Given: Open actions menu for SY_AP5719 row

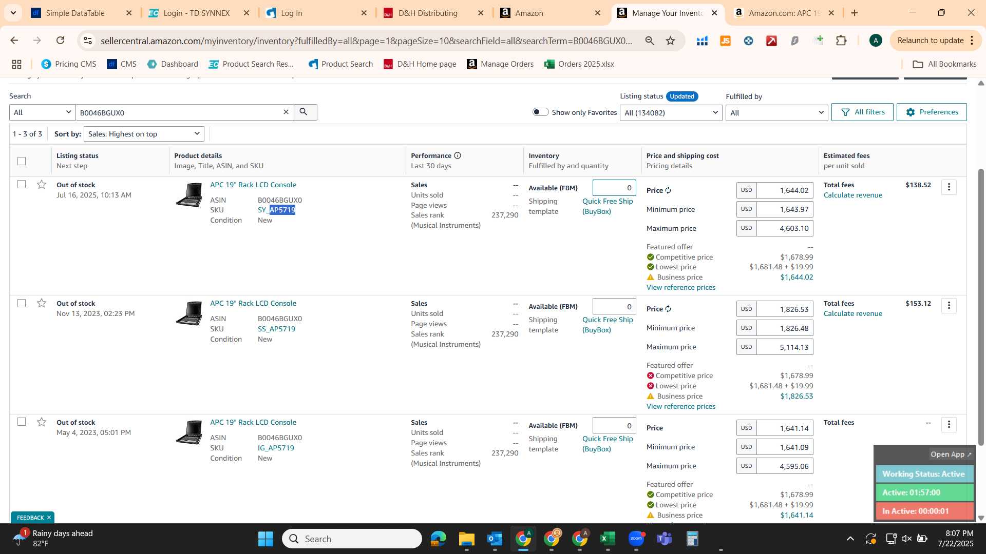Looking at the screenshot, I should (x=949, y=187).
